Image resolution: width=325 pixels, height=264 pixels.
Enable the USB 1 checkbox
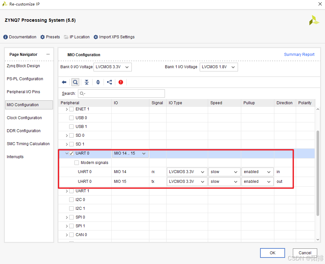tap(71, 127)
